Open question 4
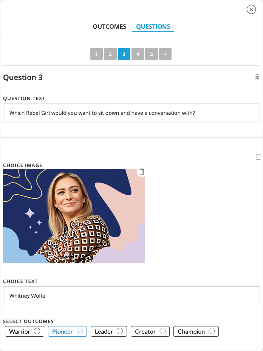This screenshot has height=351, width=263. 138,54
